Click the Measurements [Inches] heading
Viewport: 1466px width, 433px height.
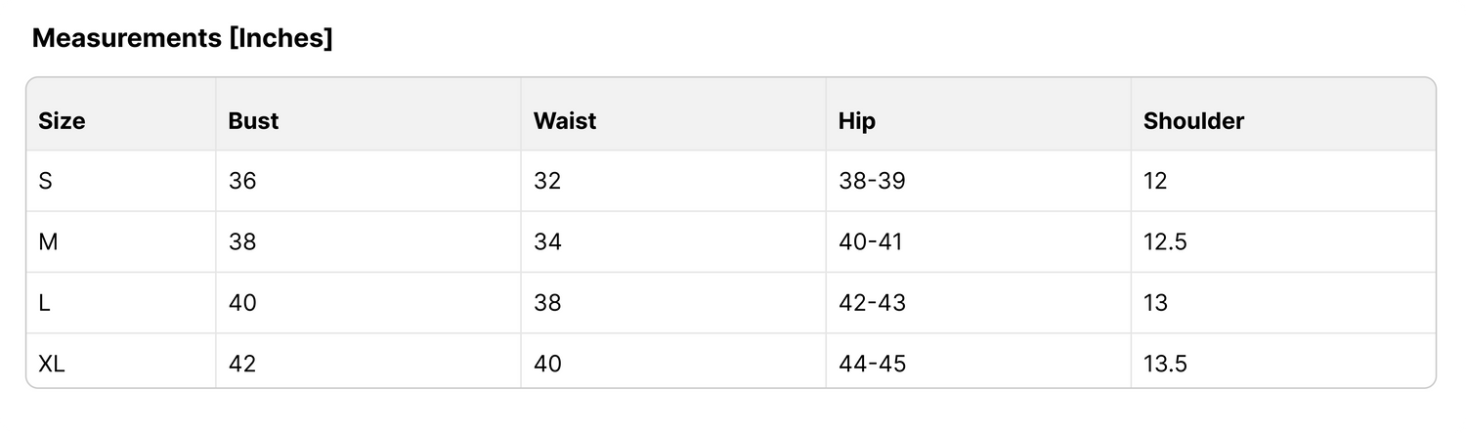coord(183,39)
